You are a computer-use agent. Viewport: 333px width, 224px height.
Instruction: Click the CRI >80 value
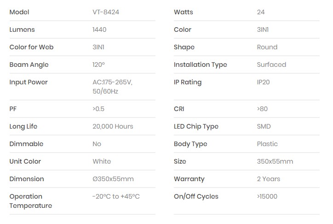(262, 109)
